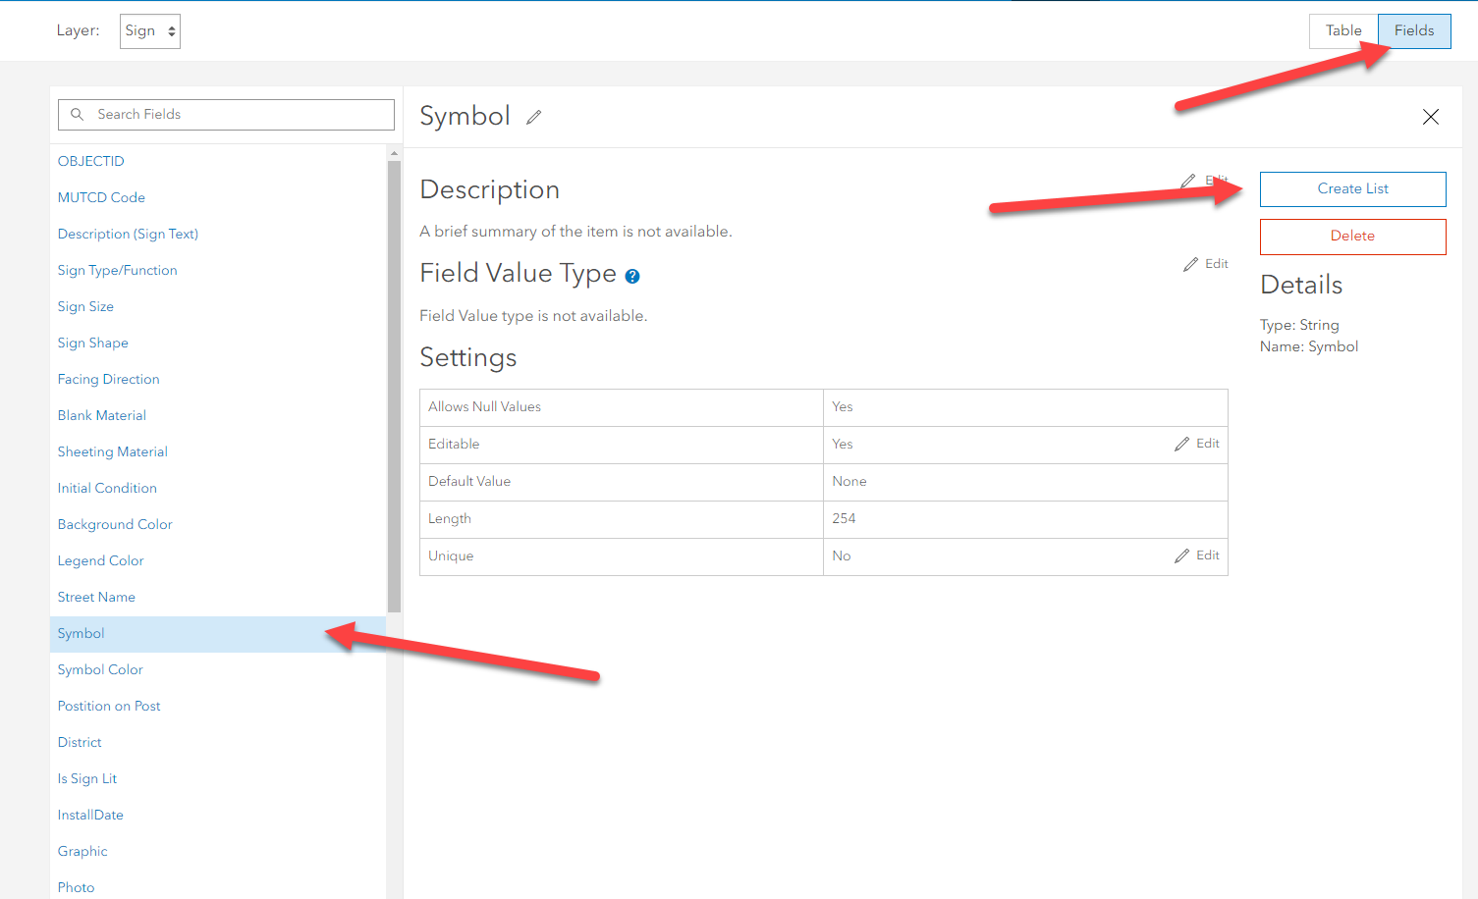Click the field list scrollbar

(x=394, y=393)
